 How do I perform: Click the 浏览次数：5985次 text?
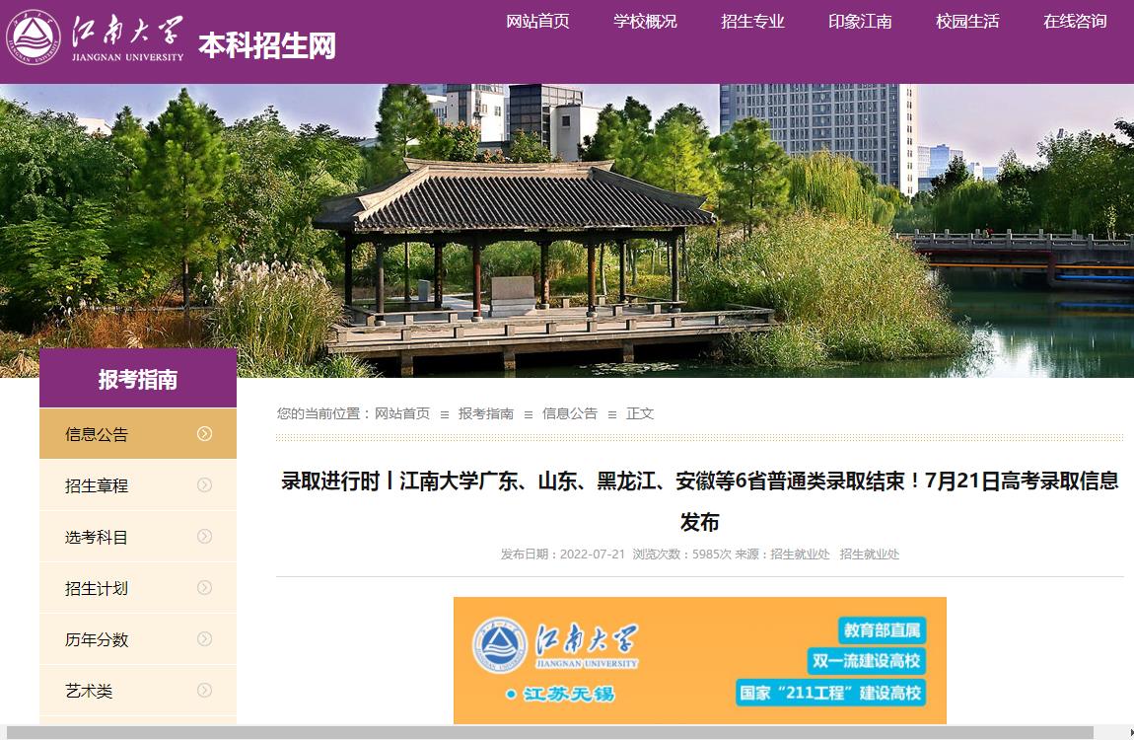(x=681, y=555)
